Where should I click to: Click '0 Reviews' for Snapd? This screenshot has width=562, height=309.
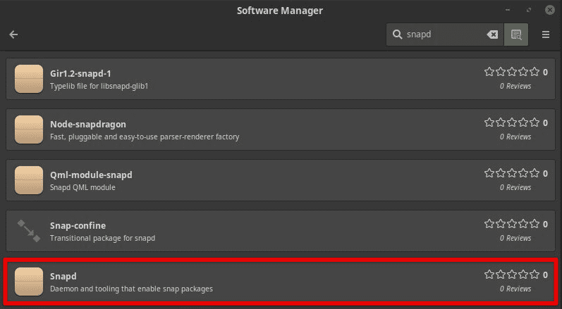pos(515,289)
